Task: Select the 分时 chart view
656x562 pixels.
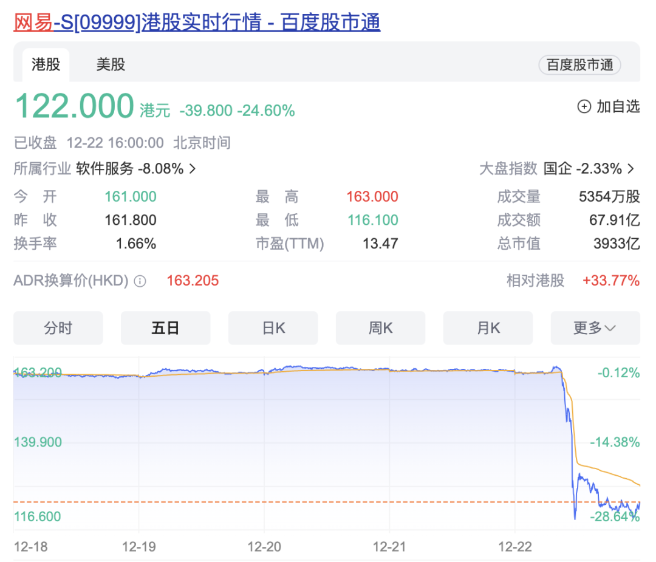Action: pyautogui.click(x=58, y=328)
